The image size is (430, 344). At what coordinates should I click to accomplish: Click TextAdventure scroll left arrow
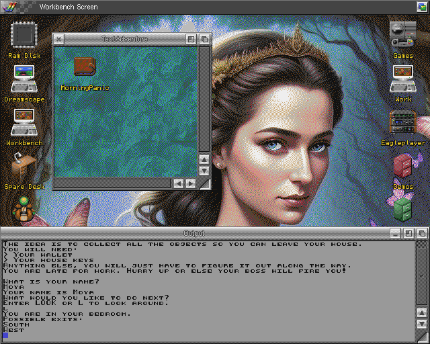coord(179,183)
